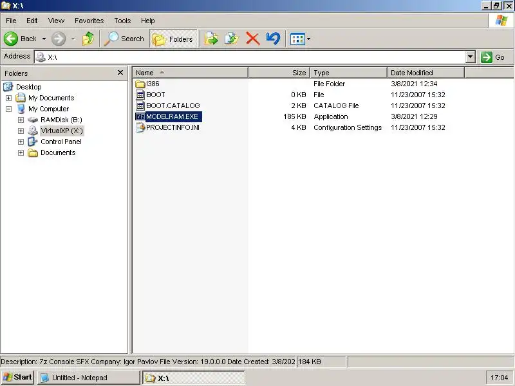
Task: Select the BOOT file icon
Action: pyautogui.click(x=140, y=95)
